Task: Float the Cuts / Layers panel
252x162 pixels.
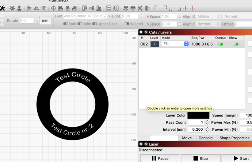Action: tap(146, 32)
